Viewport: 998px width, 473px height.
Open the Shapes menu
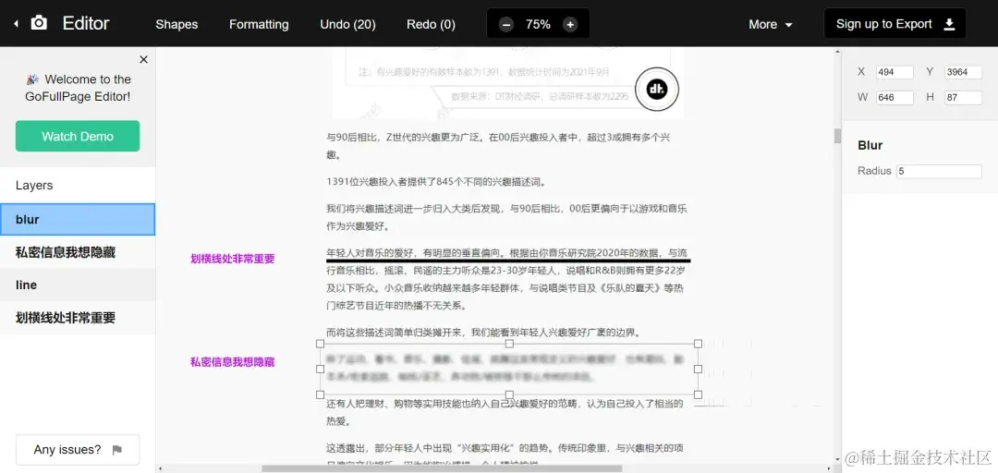(176, 25)
